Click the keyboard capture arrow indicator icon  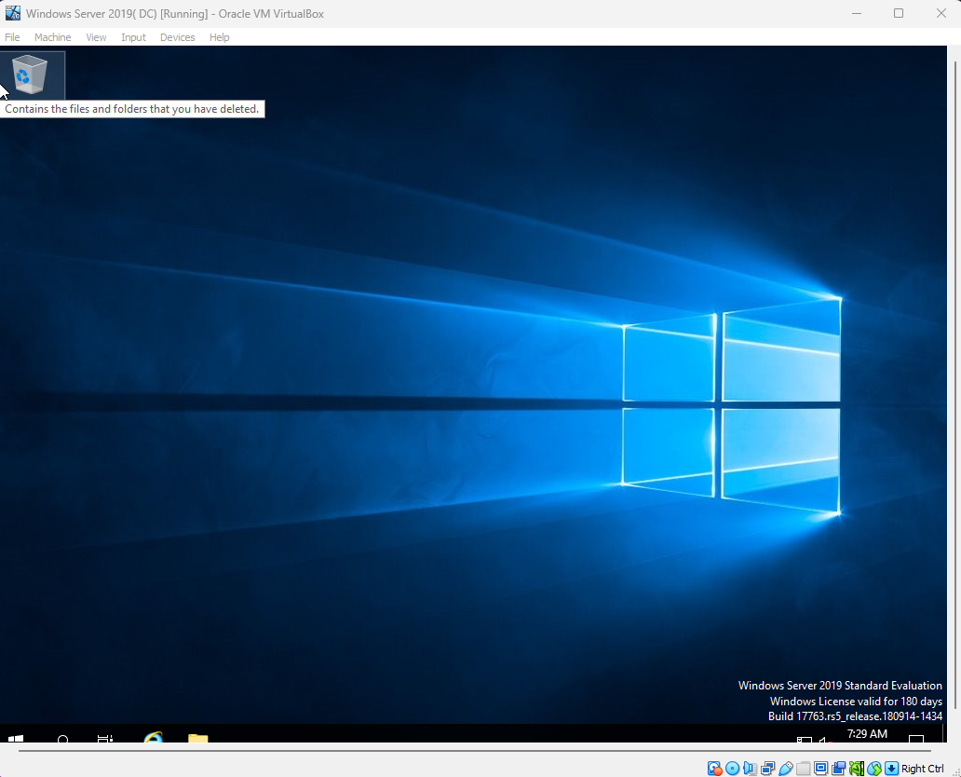click(x=892, y=769)
